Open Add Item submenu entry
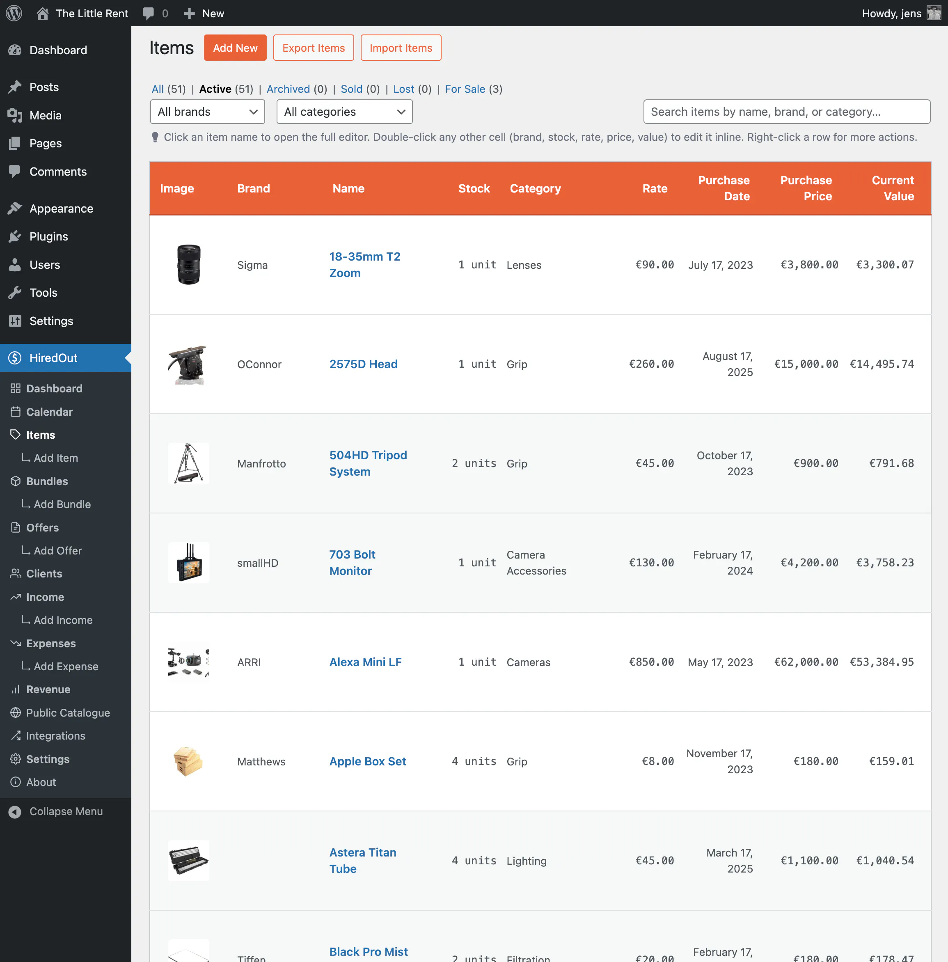Screen dimensions: 948x962 56,458
